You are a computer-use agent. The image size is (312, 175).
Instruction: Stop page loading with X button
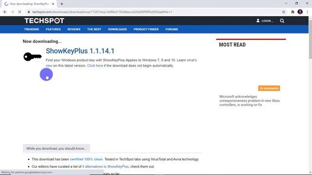(x=19, y=12)
